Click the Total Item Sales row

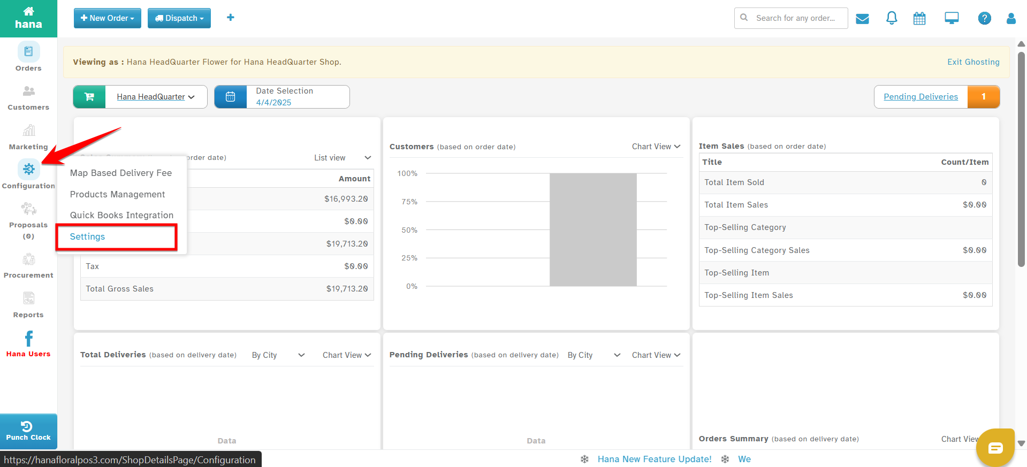(x=846, y=205)
